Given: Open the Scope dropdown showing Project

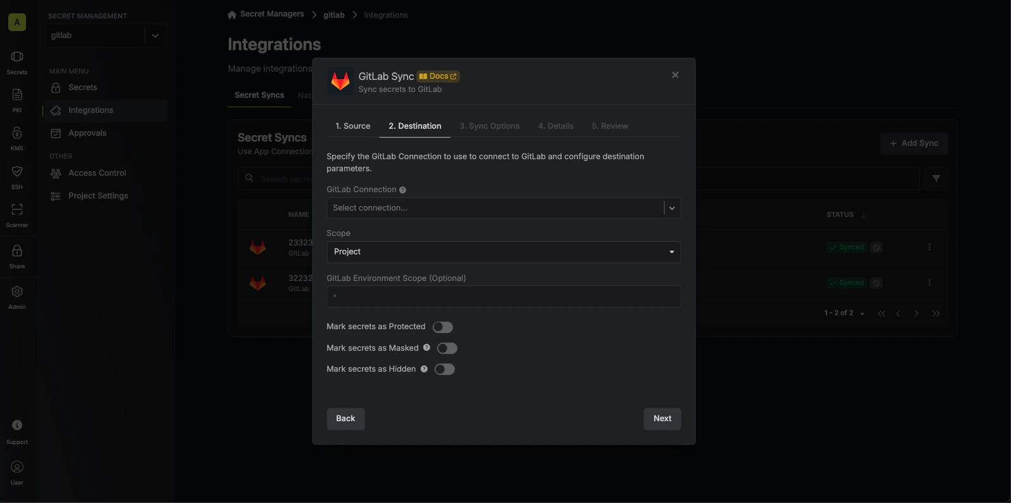Looking at the screenshot, I should (x=504, y=252).
